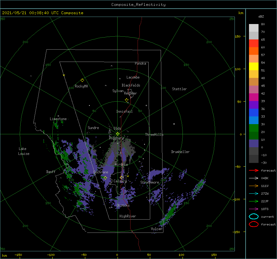Click the yellow diamond marker below RedDeer
The width and height of the screenshot is (277, 259).
point(126,100)
